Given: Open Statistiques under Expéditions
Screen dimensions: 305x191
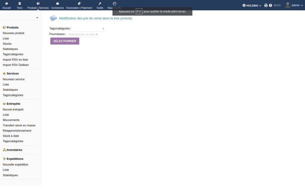Looking at the screenshot, I should 10,175.
